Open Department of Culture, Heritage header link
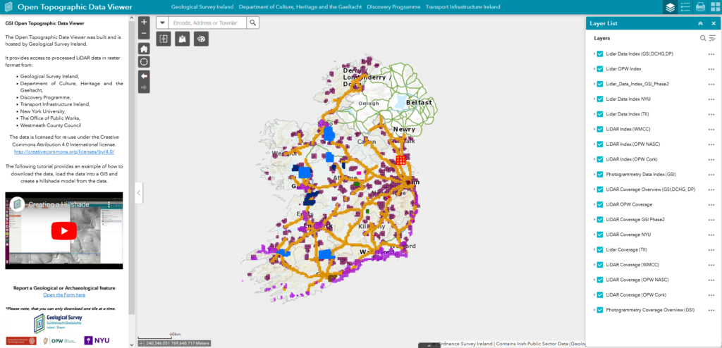 pyautogui.click(x=300, y=7)
